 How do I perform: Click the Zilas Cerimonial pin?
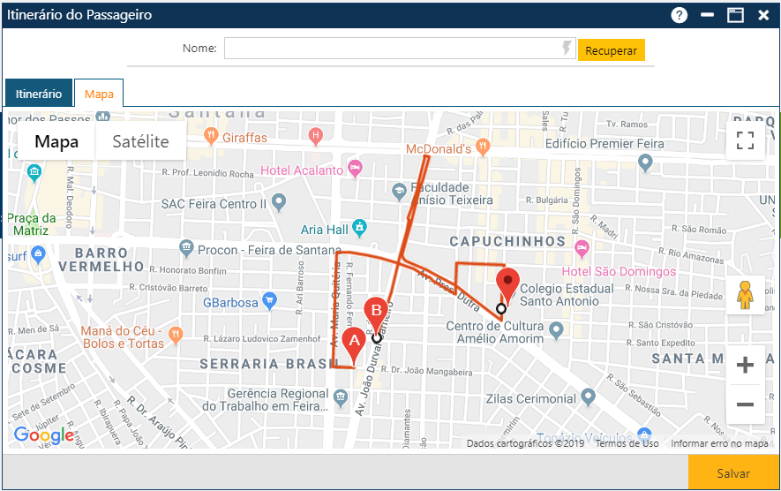[x=589, y=397]
